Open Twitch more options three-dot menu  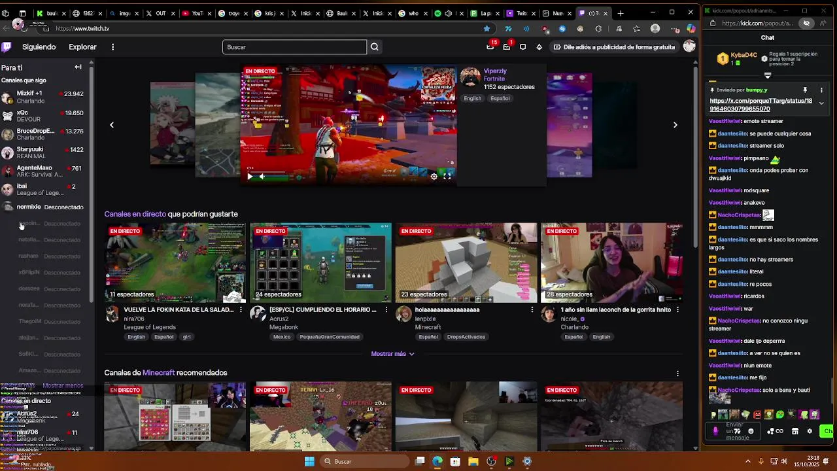click(x=112, y=47)
